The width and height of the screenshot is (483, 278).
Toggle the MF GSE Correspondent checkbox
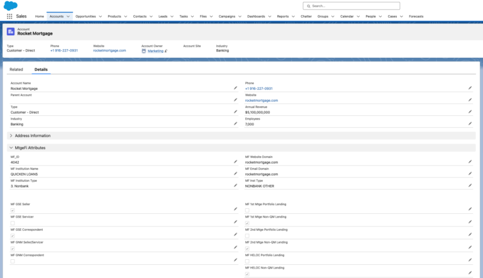pos(13,236)
